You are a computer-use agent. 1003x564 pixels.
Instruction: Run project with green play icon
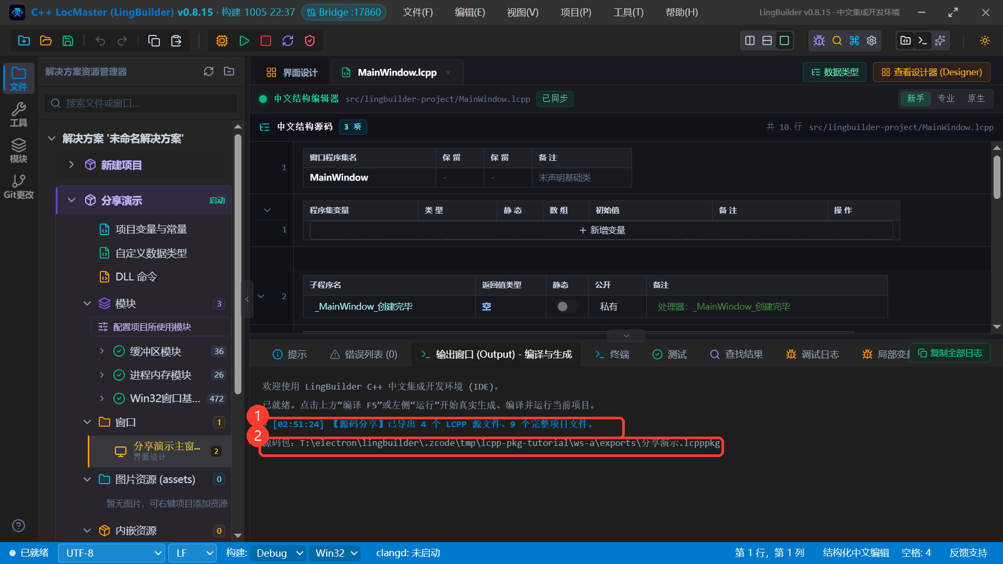(244, 41)
